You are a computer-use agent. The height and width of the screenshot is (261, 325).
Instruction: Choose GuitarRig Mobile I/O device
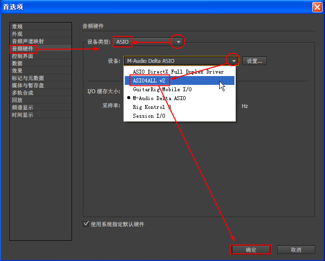[180, 89]
